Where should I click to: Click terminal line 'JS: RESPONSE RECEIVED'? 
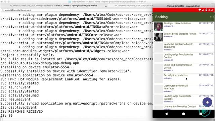click(21, 112)
